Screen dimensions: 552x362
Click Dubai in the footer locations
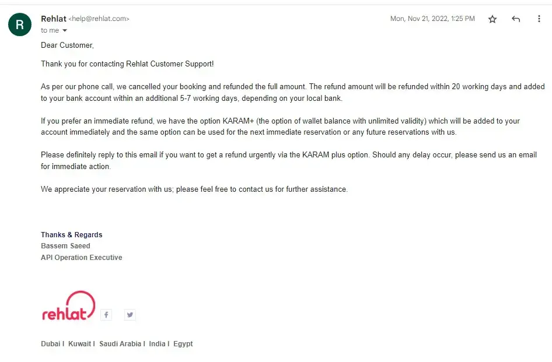tap(51, 344)
